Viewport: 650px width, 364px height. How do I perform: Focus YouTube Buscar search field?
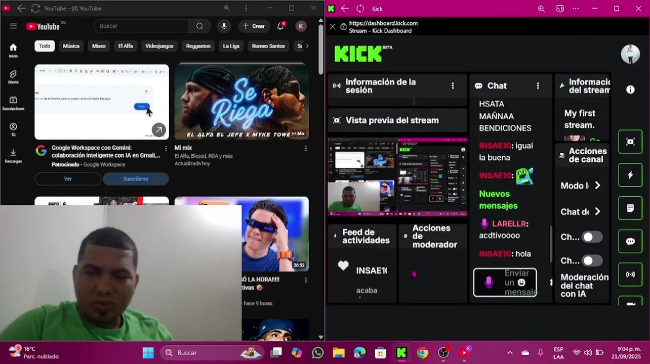point(142,26)
